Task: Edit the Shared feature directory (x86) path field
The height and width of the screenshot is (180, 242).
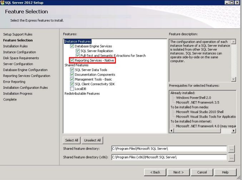Action: point(169,157)
